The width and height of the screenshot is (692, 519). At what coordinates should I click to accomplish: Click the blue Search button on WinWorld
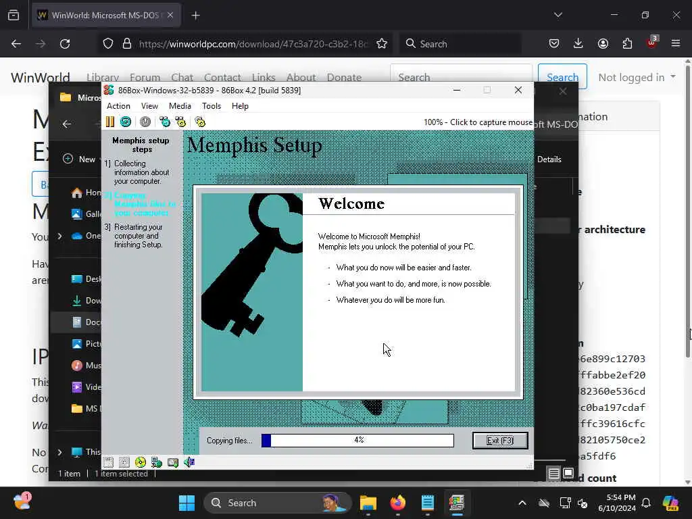[x=562, y=77]
